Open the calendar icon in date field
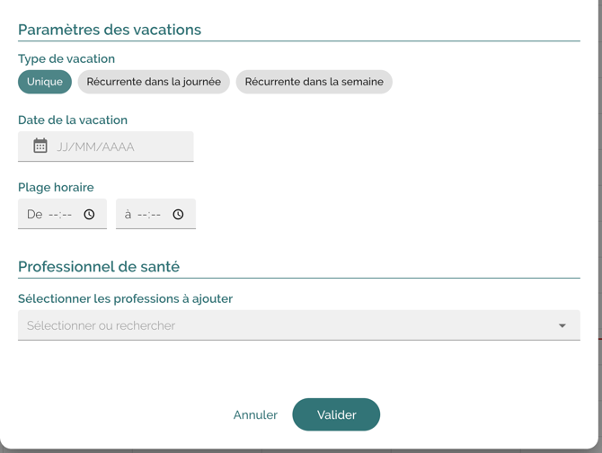Image resolution: width=602 pixels, height=453 pixels. [x=40, y=146]
